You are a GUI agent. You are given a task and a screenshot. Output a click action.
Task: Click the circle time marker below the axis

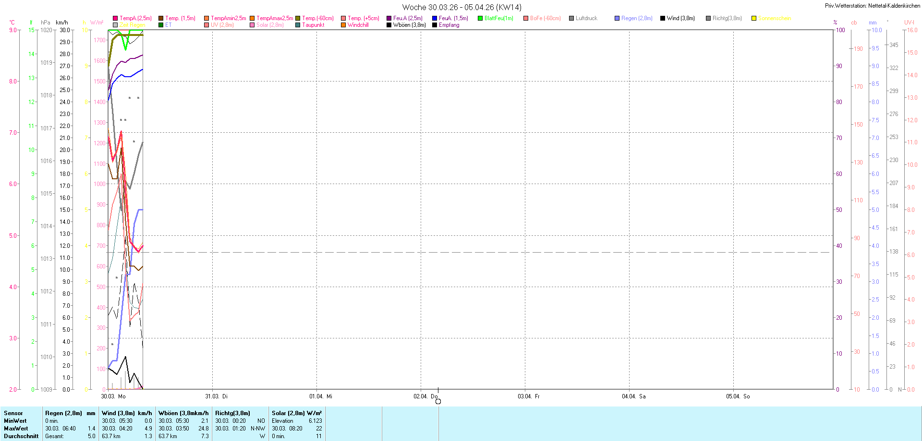click(x=438, y=402)
